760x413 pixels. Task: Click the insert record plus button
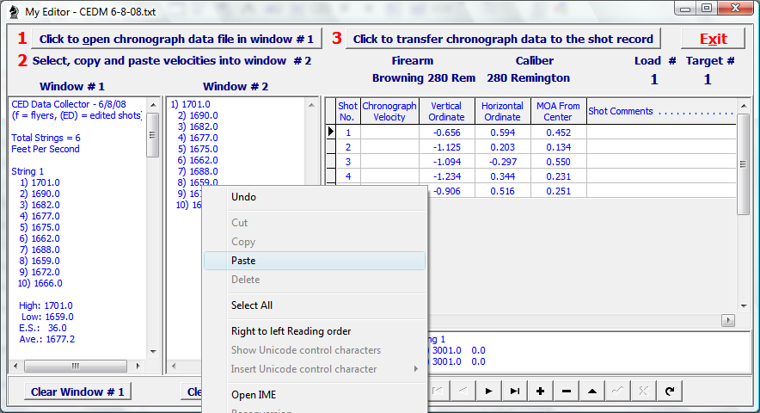click(541, 391)
